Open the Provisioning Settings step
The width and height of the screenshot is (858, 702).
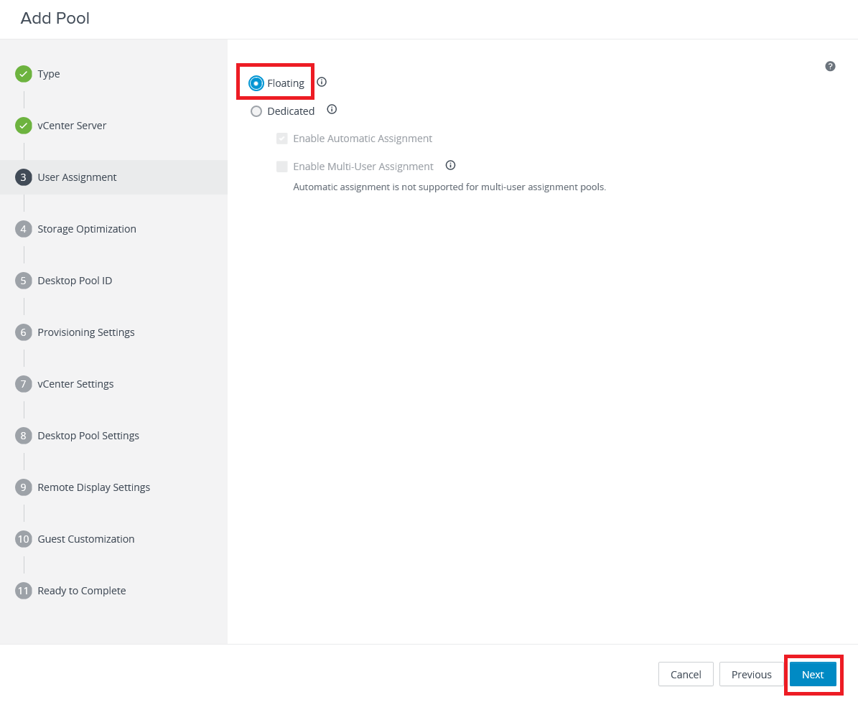tap(85, 332)
